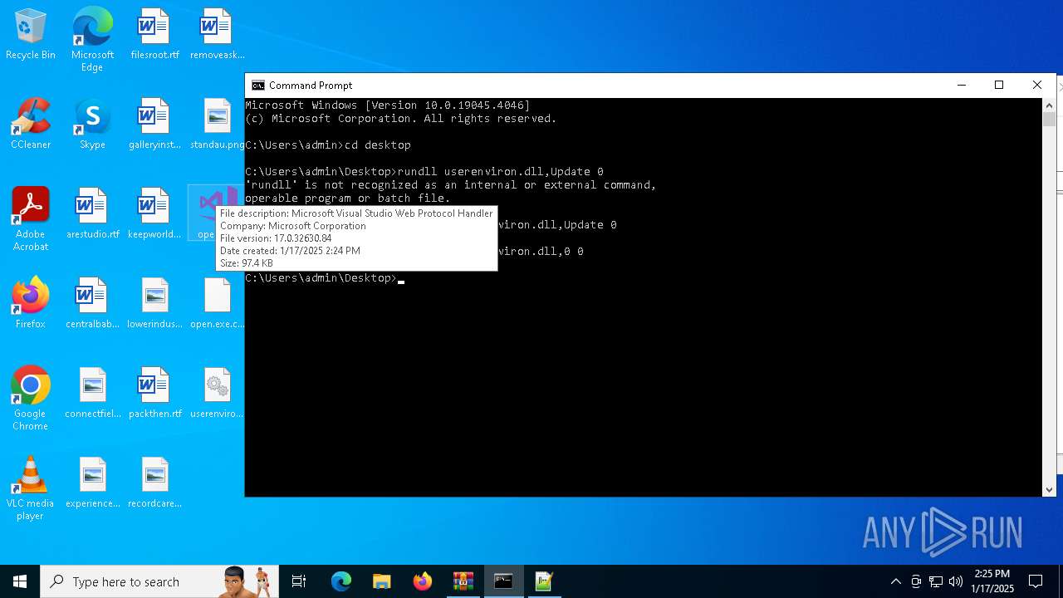Select the connectfiel image file icon
This screenshot has height=598, width=1063.
[92, 394]
